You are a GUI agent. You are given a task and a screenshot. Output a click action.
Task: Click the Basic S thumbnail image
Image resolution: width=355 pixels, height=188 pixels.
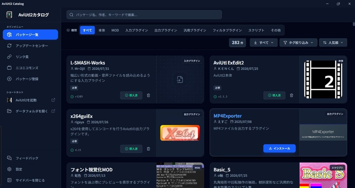(323, 175)
